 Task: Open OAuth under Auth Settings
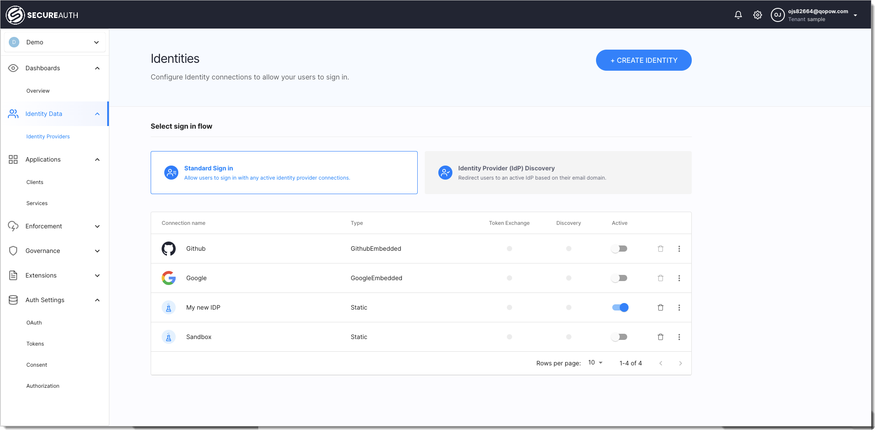click(34, 323)
